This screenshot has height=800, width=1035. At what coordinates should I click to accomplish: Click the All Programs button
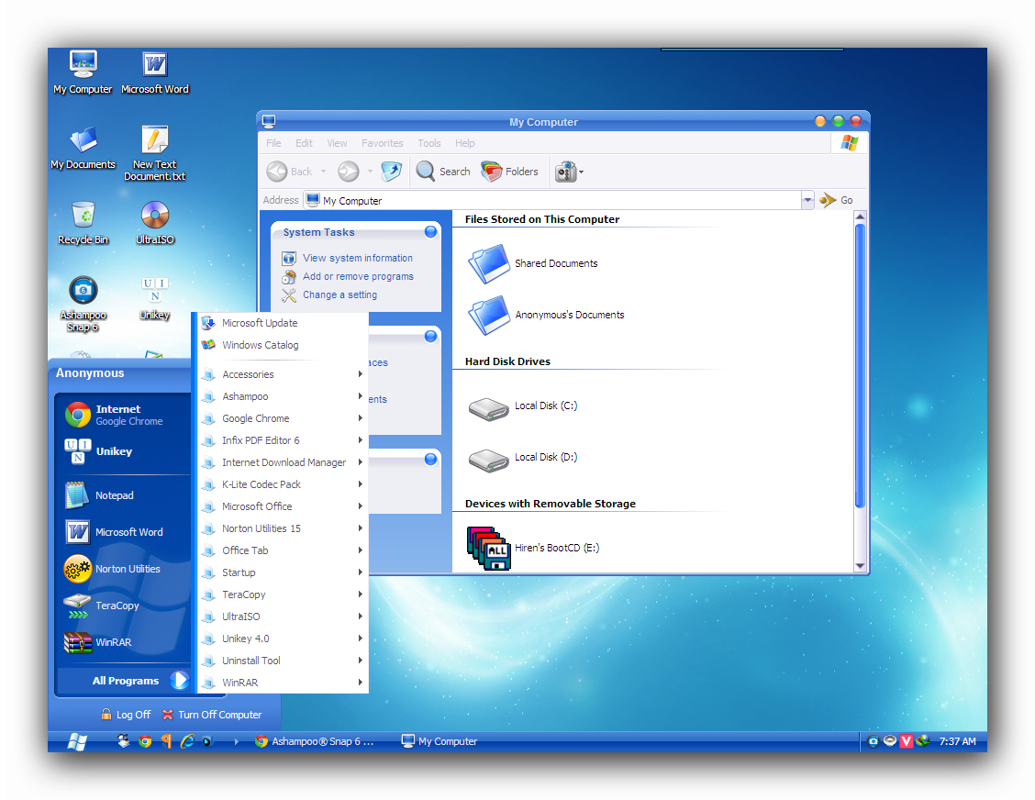(x=125, y=681)
